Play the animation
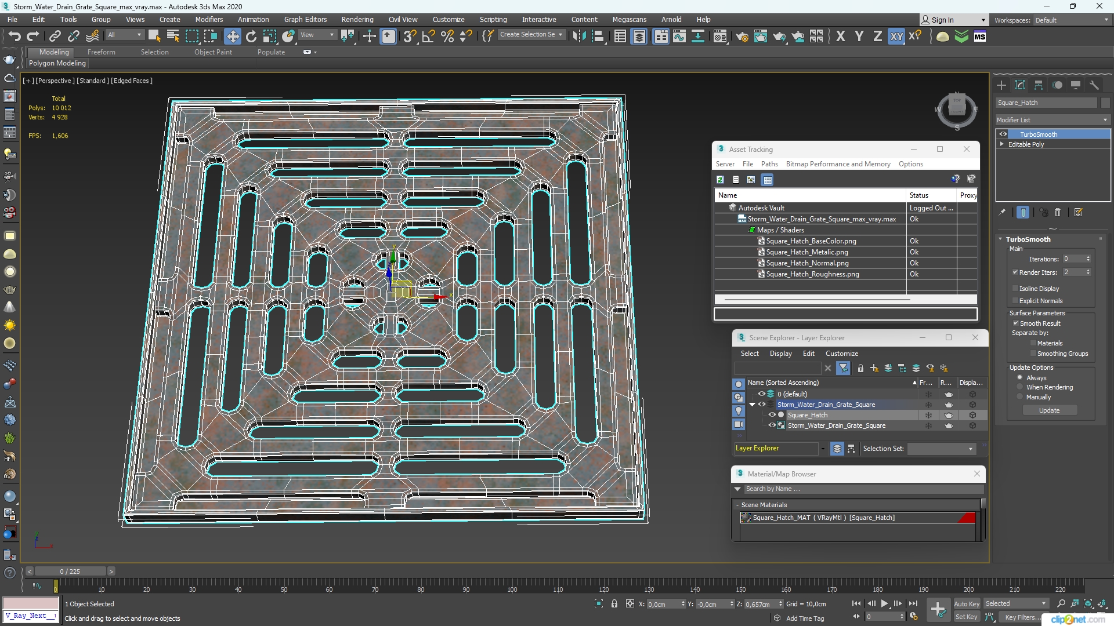This screenshot has height=626, width=1114. point(885,604)
